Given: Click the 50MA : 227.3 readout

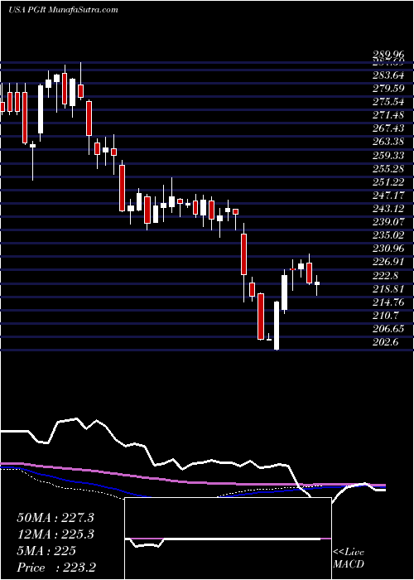Looking at the screenshot, I should click(55, 518).
